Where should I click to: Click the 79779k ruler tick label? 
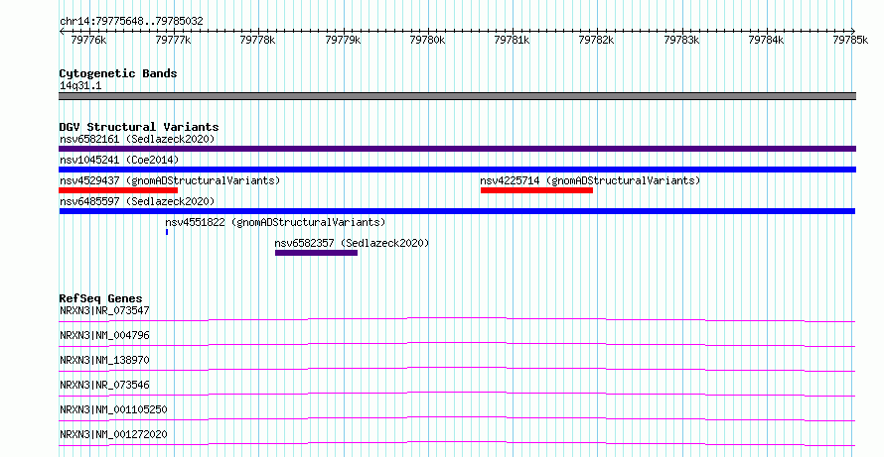(x=343, y=40)
